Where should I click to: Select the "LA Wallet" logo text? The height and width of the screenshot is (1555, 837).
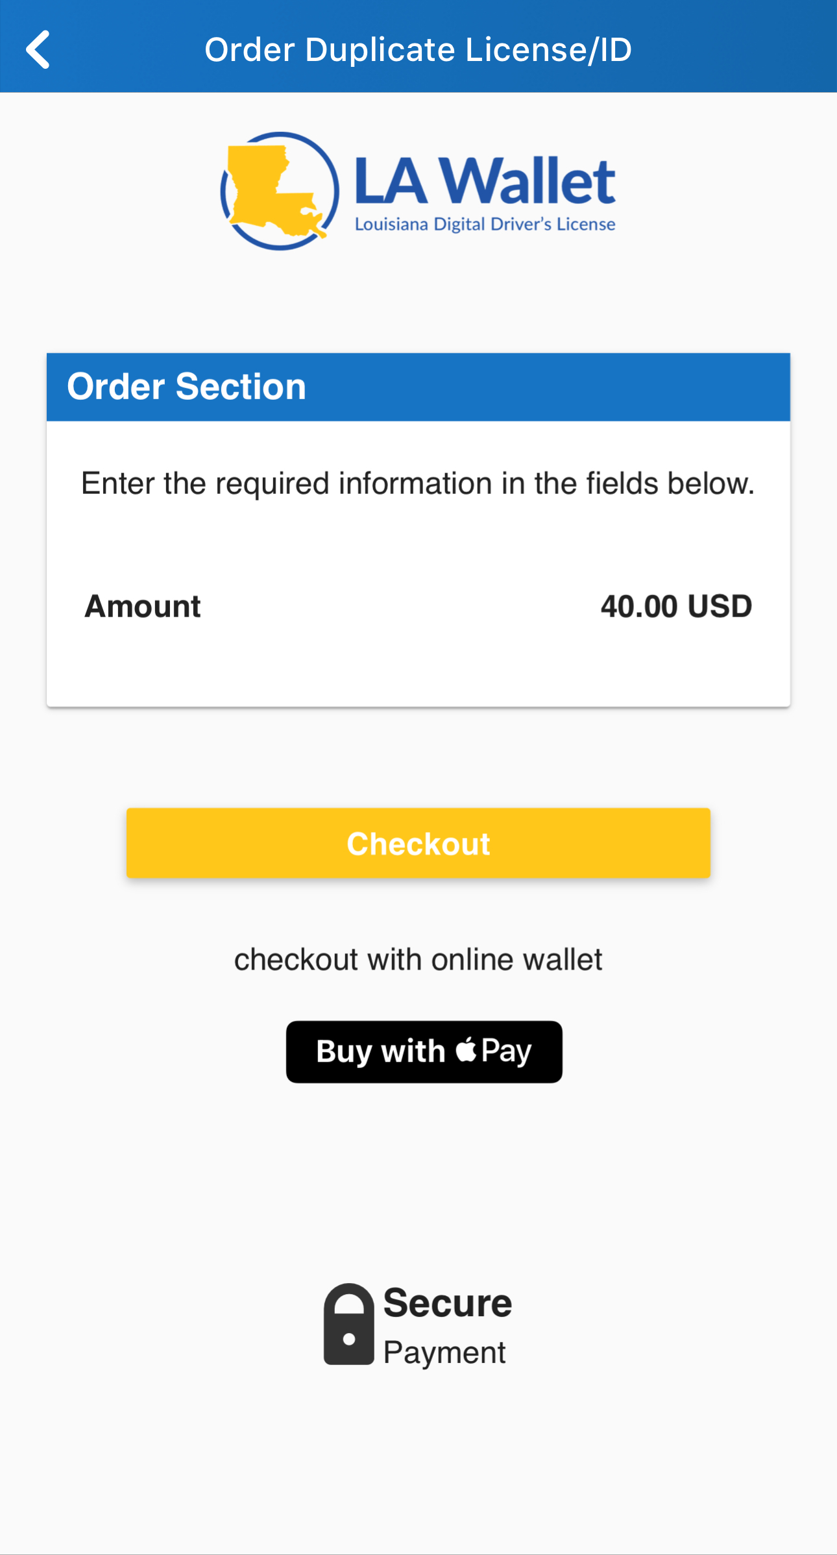(x=484, y=182)
